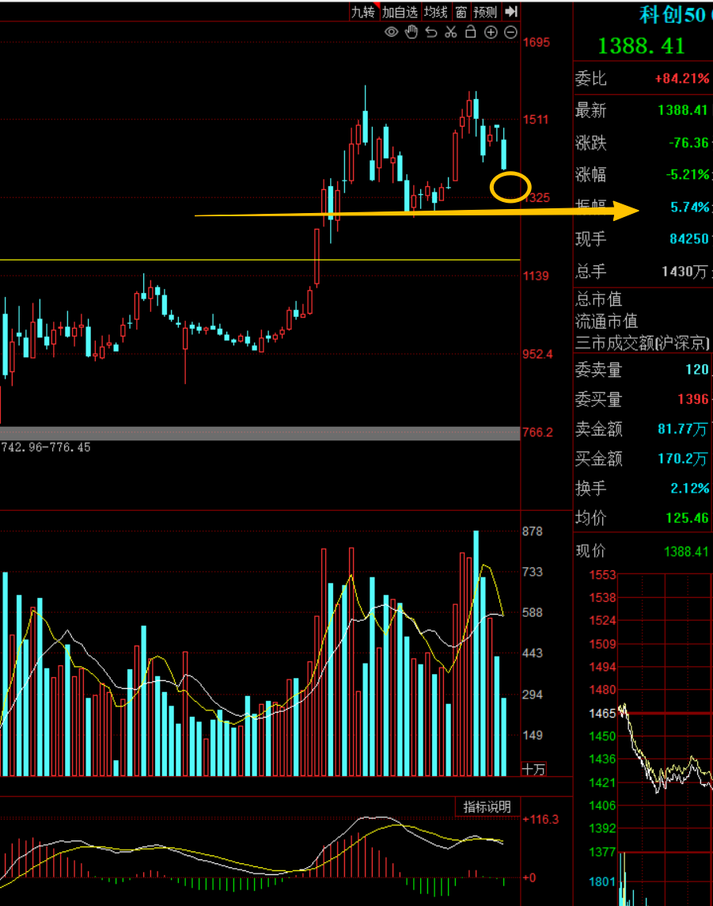Click the jump-to-end arrow icon
Screen dimensions: 713x906
511,12
